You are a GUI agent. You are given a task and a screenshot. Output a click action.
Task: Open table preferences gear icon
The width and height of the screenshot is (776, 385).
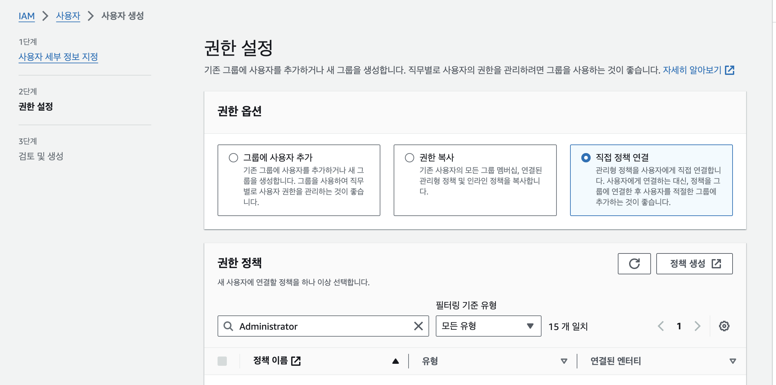click(x=724, y=326)
